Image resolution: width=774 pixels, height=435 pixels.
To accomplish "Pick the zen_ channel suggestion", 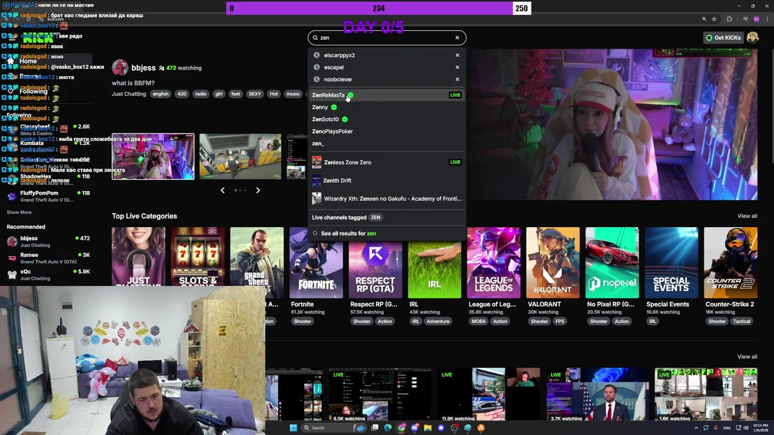I will pos(387,143).
